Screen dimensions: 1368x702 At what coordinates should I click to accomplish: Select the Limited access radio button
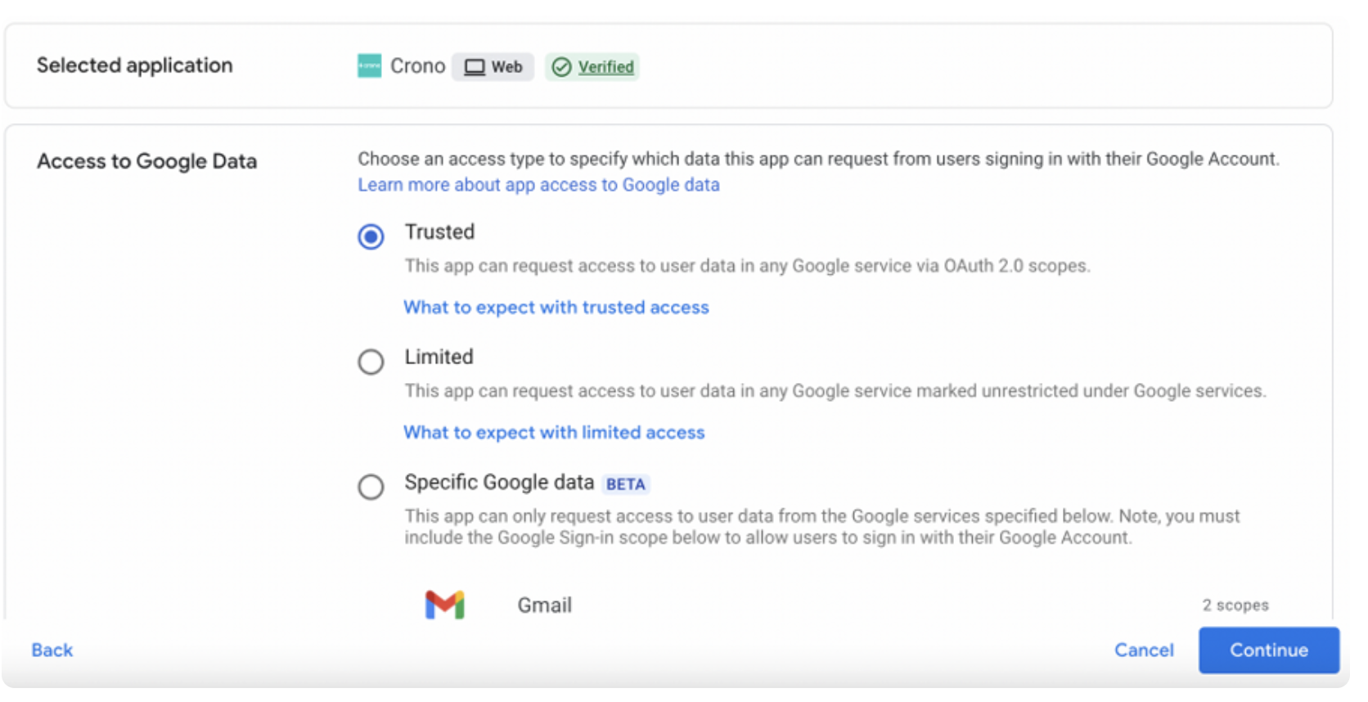[371, 362]
